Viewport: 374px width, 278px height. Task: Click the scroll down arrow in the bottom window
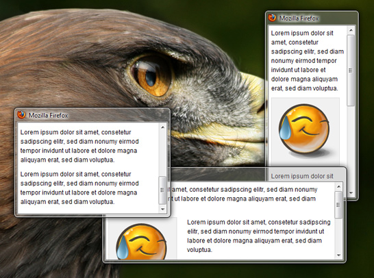[x=338, y=255]
